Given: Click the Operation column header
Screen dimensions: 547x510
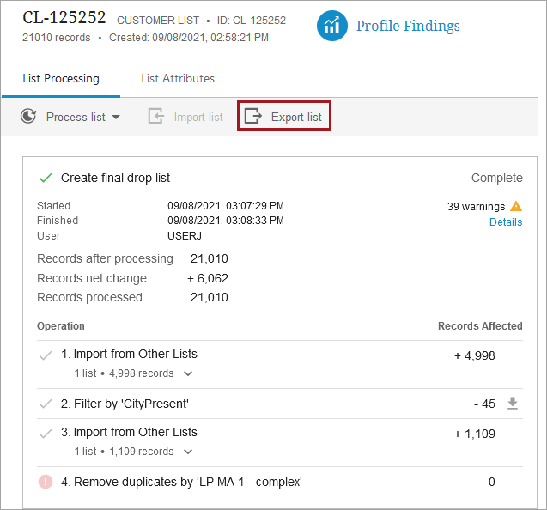Looking at the screenshot, I should click(x=61, y=326).
